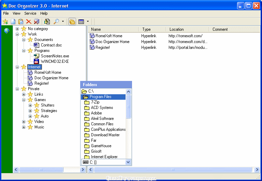Click the list view mode icon
This screenshot has width=262, height=181.
(81, 22)
